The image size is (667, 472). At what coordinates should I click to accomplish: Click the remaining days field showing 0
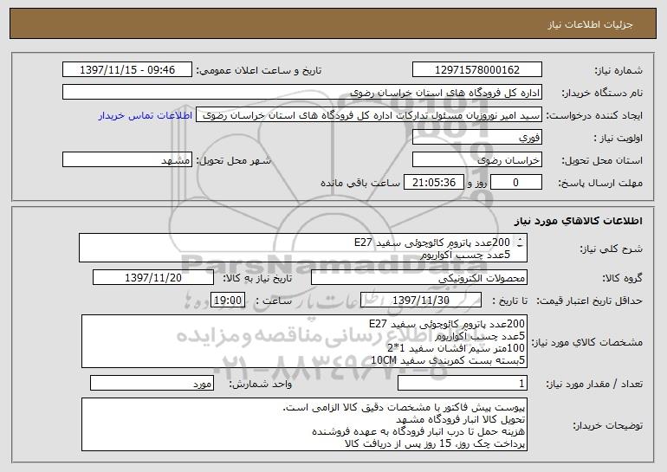(x=516, y=183)
